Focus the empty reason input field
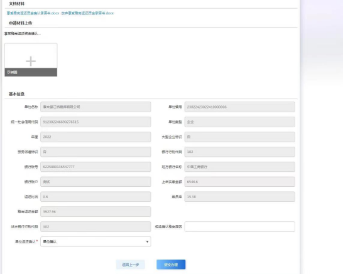The height and width of the screenshot is (274, 343). click(x=240, y=226)
